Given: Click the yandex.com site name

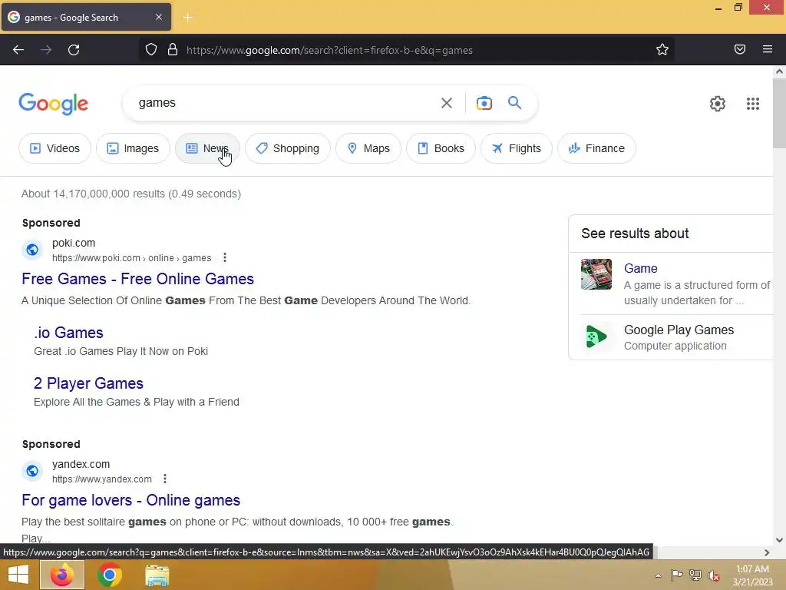Looking at the screenshot, I should coord(81,464).
